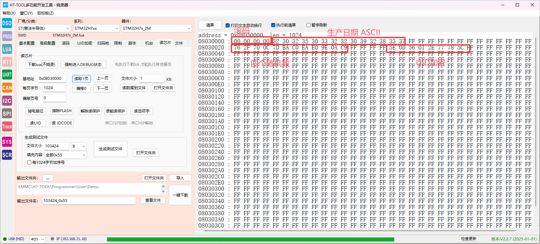Screen dimensions: 540x244
Task: Switch to the 文件 tab
Action: [179, 43]
